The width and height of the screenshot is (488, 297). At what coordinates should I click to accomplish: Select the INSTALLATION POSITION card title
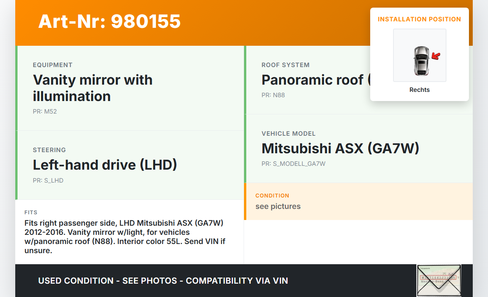419,19
